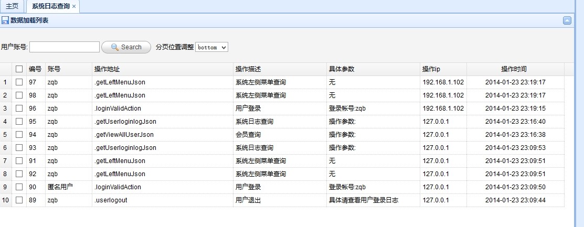Click the time 2014-01-23 23:16:38
The height and width of the screenshot is (227, 584).
(x=515, y=134)
